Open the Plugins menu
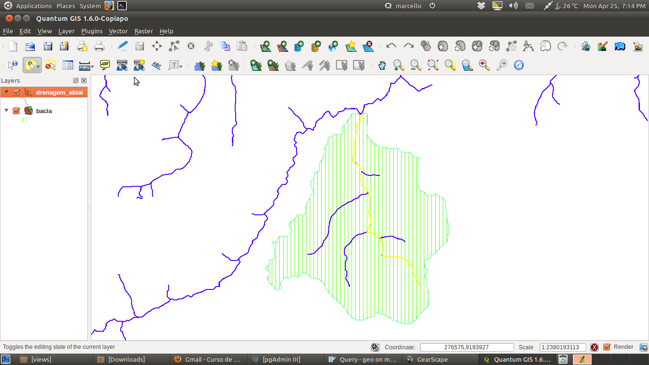Image resolution: width=649 pixels, height=365 pixels. point(92,31)
